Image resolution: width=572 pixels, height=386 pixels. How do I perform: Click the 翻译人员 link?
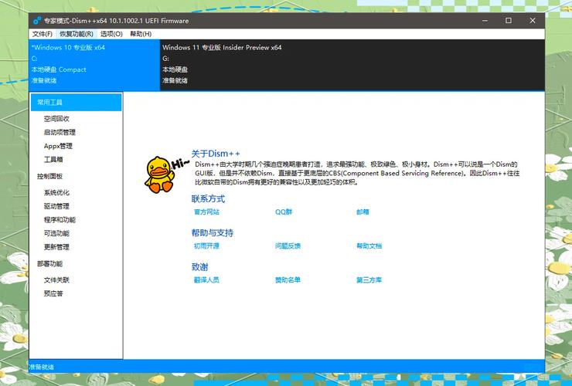[206, 280]
